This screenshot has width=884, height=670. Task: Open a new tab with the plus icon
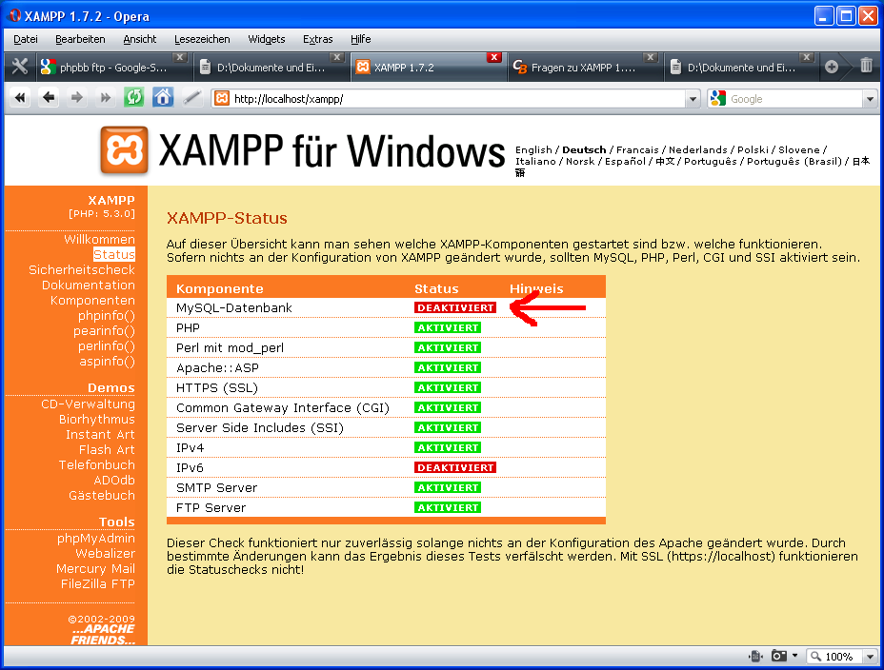pyautogui.click(x=832, y=67)
